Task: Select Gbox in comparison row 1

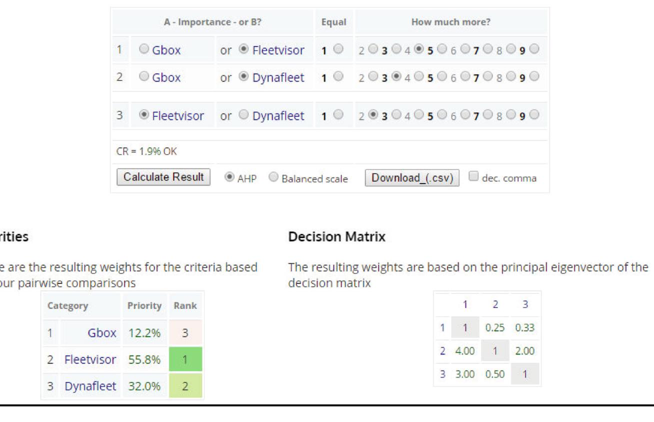Action: (144, 49)
